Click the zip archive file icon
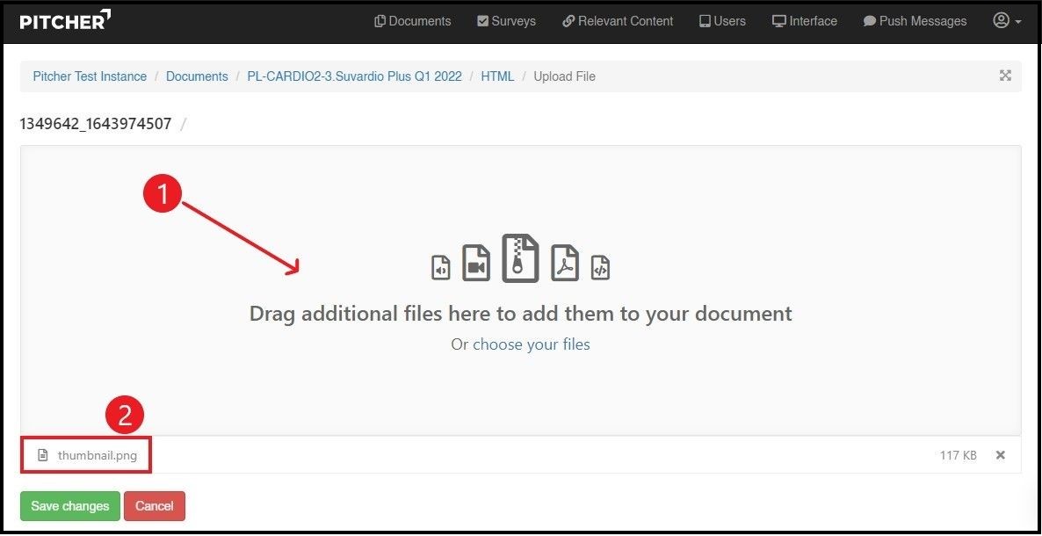1042x536 pixels. pos(520,258)
